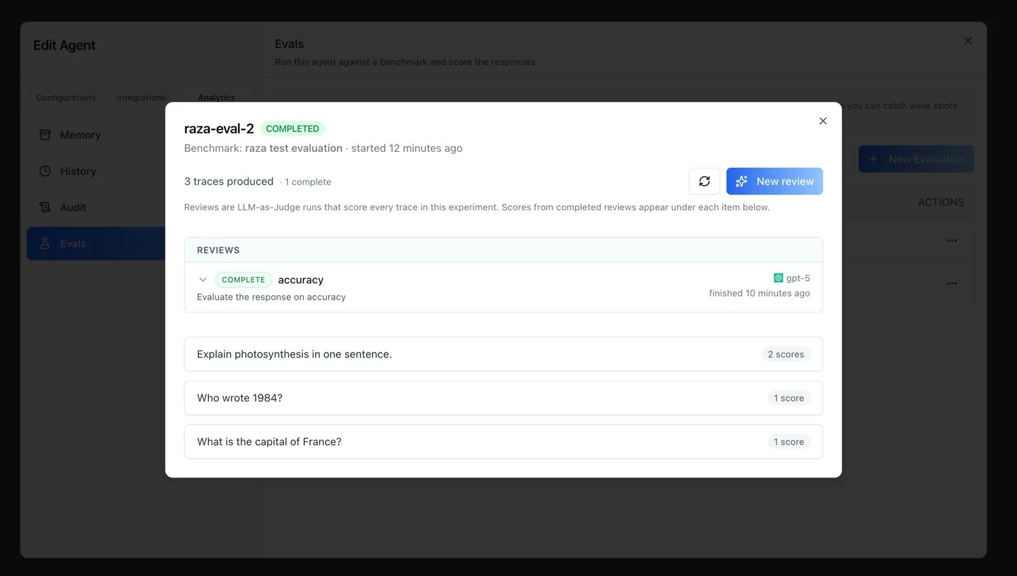The image size is (1017, 576).
Task: Click the 2 scores badge
Action: point(786,354)
